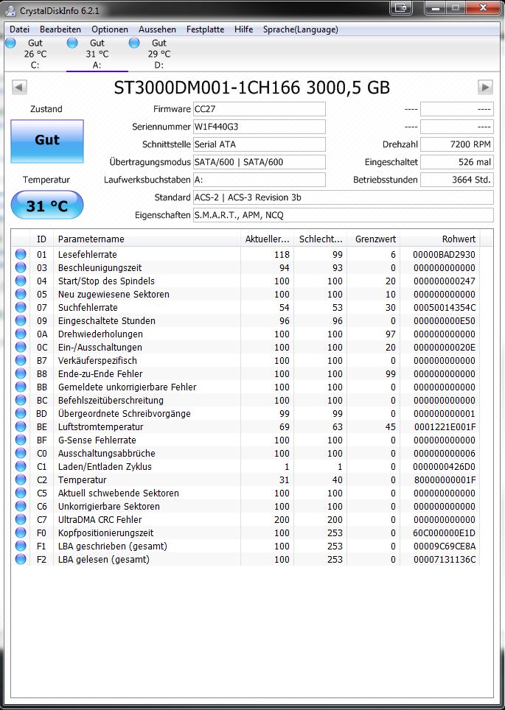Click the Aktueller... column header
Image resolution: width=505 pixels, height=710 pixels.
[267, 239]
